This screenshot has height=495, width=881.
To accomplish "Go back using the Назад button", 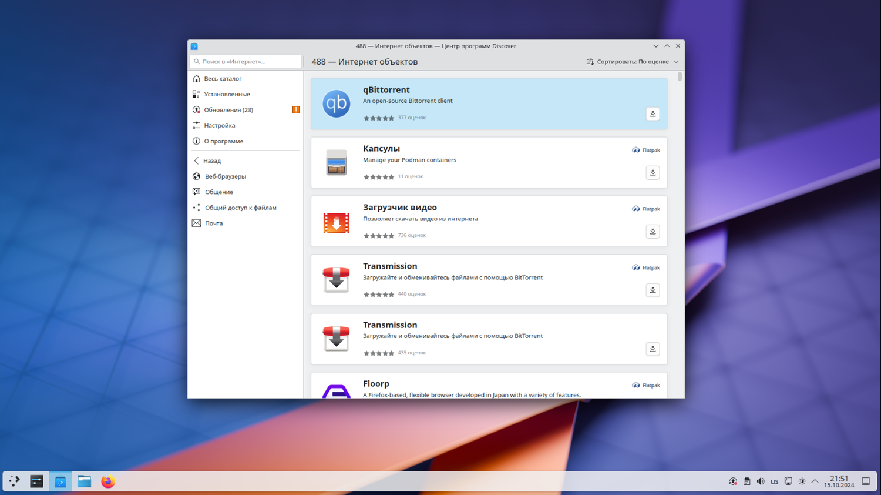I will (246, 160).
